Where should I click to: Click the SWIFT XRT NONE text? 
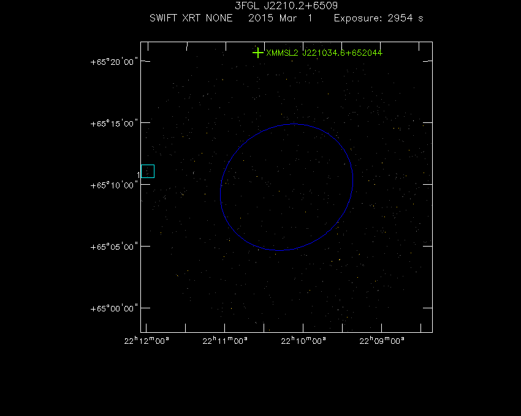click(x=191, y=18)
